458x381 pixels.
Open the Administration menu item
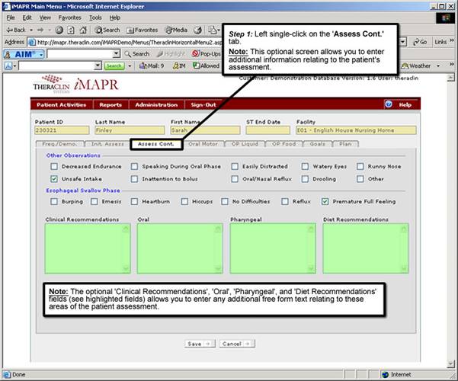(x=156, y=104)
